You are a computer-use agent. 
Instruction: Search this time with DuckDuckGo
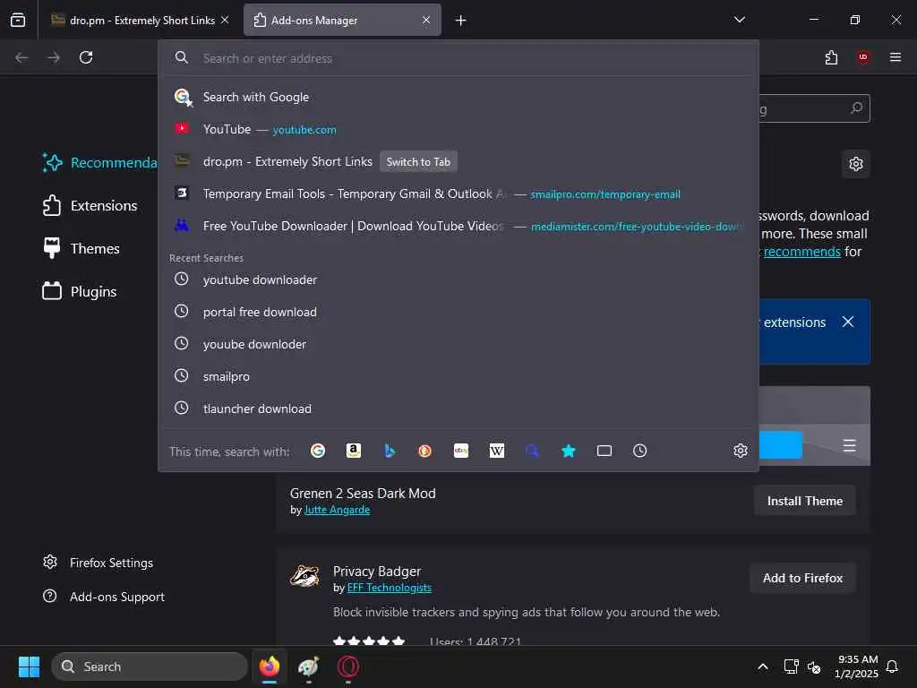tap(425, 451)
